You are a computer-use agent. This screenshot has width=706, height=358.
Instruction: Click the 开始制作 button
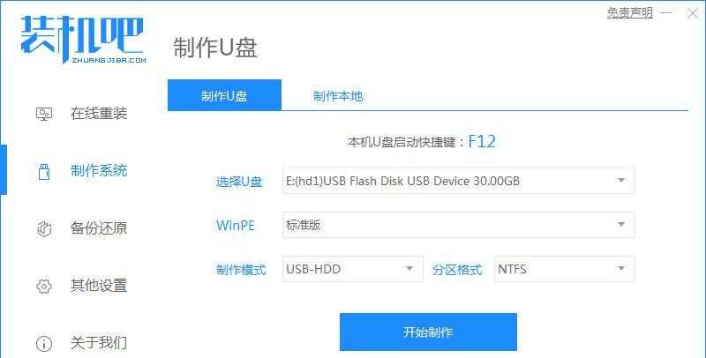click(428, 332)
